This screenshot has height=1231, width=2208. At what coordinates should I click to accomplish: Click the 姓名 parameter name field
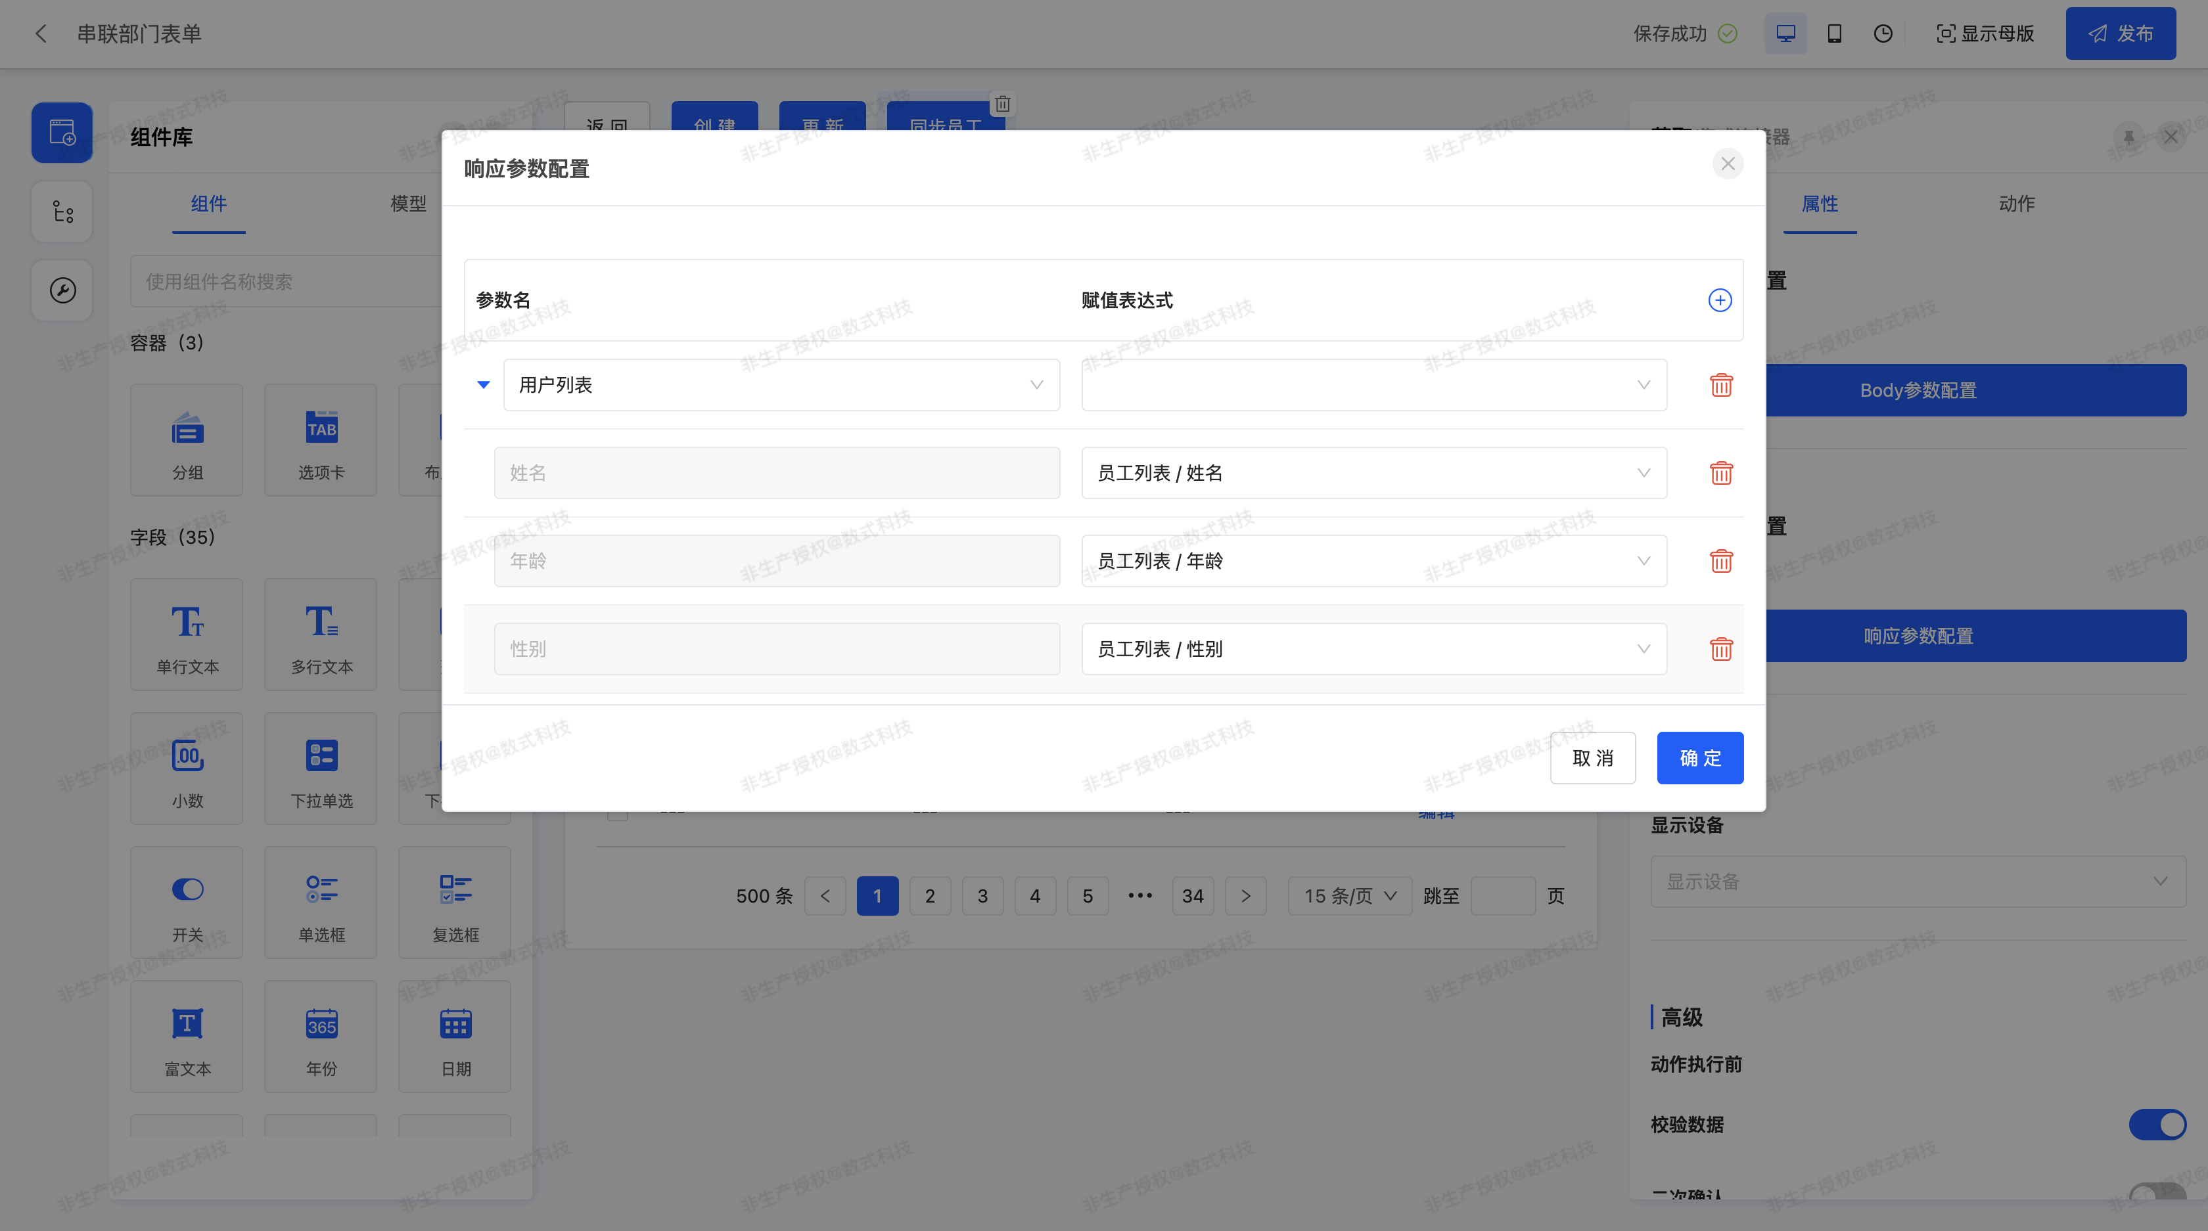coord(777,473)
